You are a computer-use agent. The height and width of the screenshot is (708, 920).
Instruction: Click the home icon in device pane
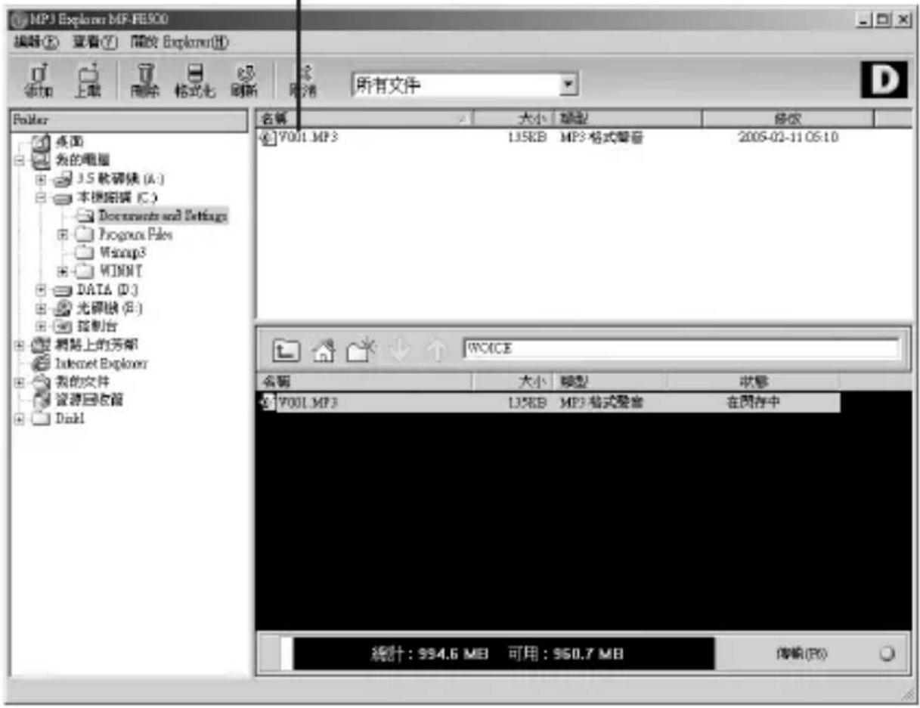pyautogui.click(x=324, y=349)
